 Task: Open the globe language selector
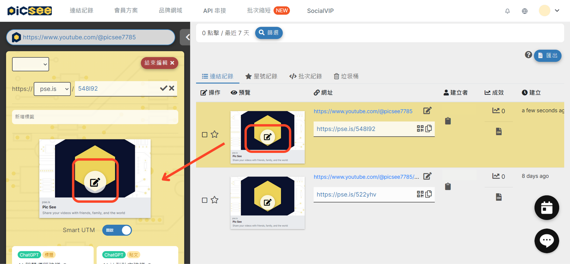click(524, 11)
